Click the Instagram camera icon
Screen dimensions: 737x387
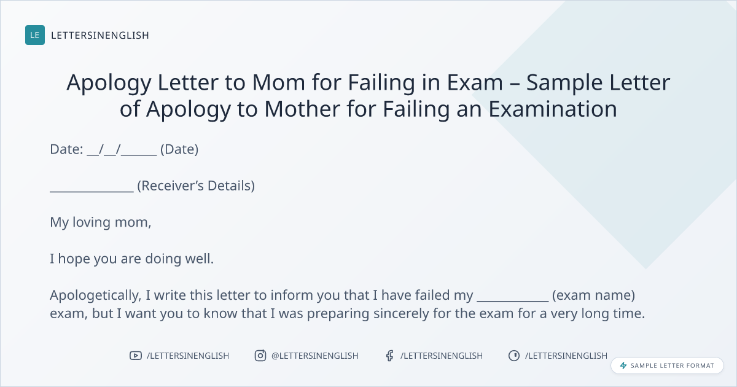260,356
